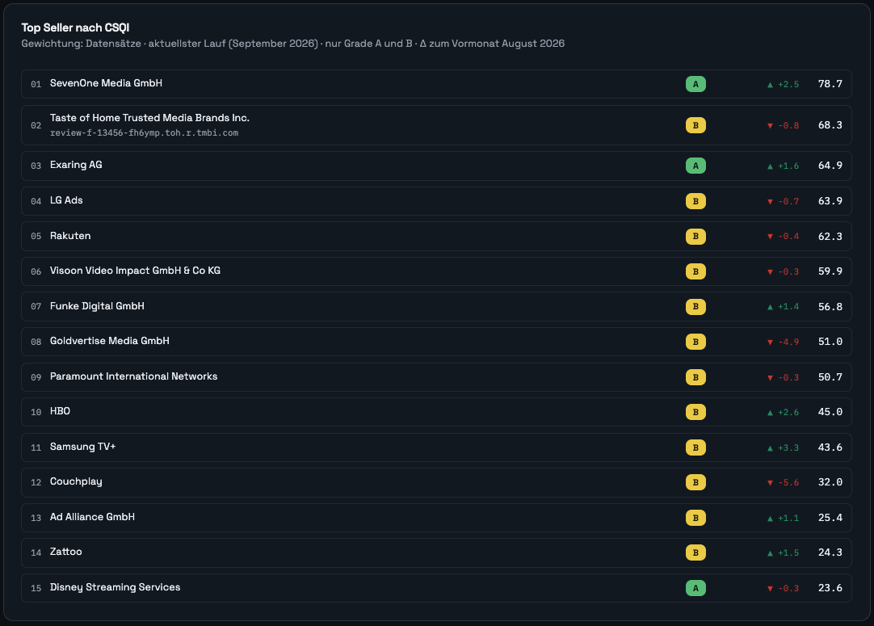Click the green A grade badge for SevenOne Media
This screenshot has height=626, width=874.
(x=695, y=84)
